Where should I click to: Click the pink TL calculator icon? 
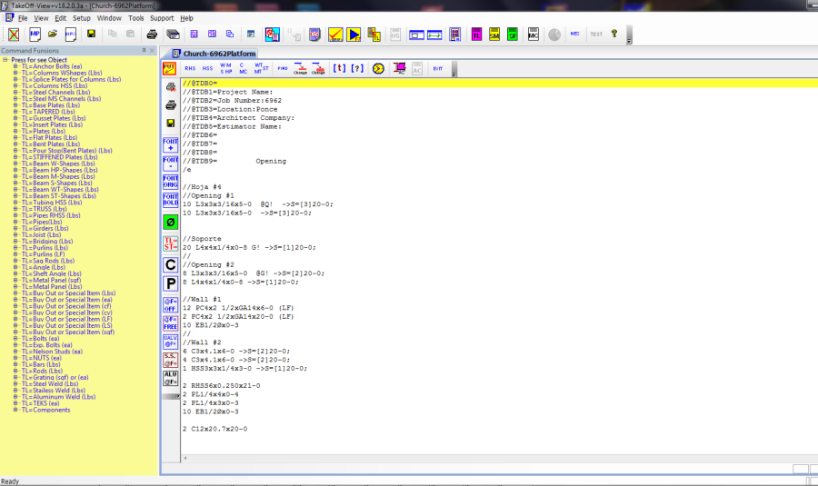tap(476, 35)
